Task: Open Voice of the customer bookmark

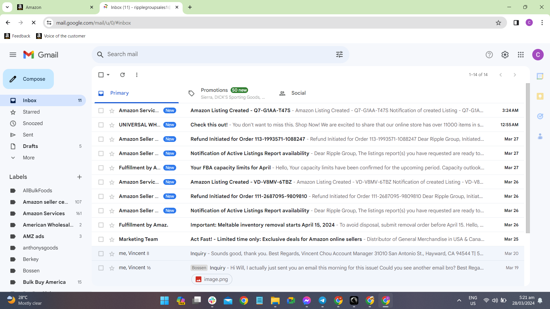Action: pos(61,36)
